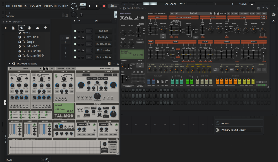Screen dimensions: 278x162
Task: Expand the (none) input selector arrow
Action: tap(261, 123)
